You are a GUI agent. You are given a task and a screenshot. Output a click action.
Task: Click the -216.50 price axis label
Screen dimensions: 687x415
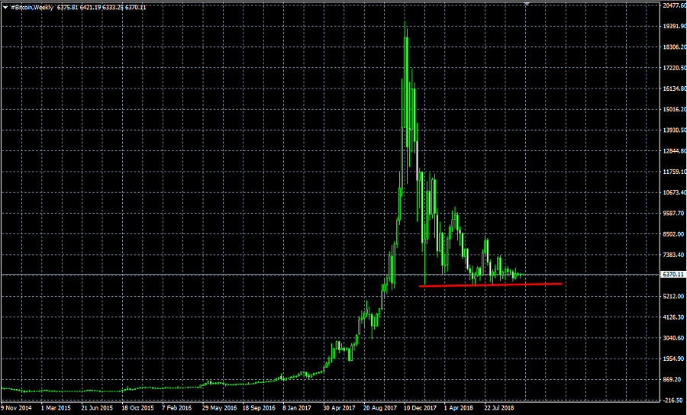click(x=672, y=400)
